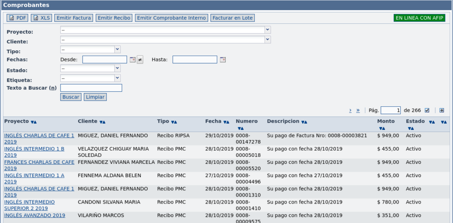Click the Comprobantes panel title
Screen dimensions: 453x223
click(26, 5)
